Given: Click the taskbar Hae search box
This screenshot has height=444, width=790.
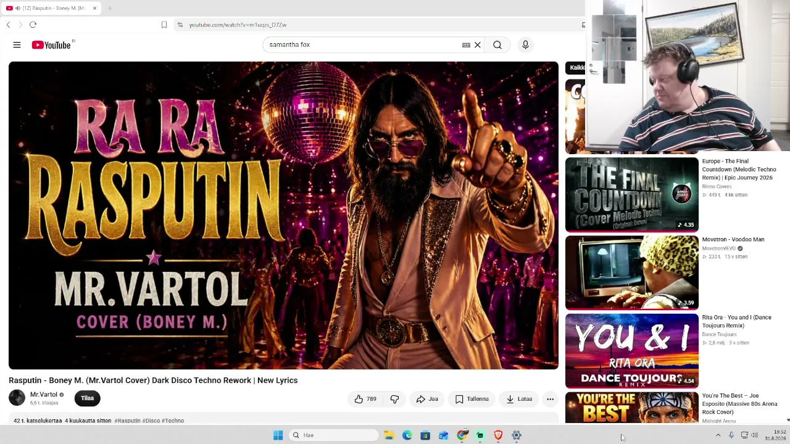Looking at the screenshot, I should 333,435.
